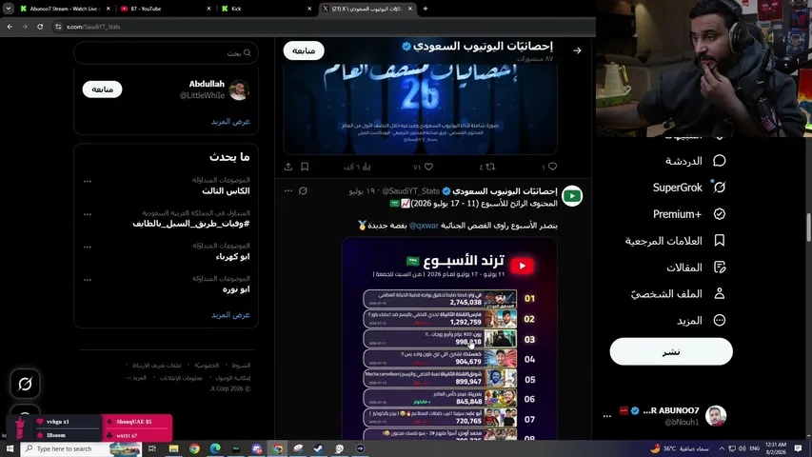
Task: Open Task View on the taskbar
Action: 152,448
